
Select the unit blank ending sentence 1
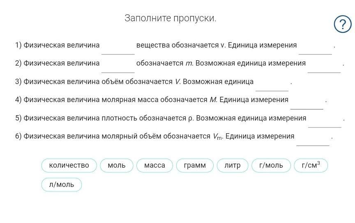pos(315,48)
